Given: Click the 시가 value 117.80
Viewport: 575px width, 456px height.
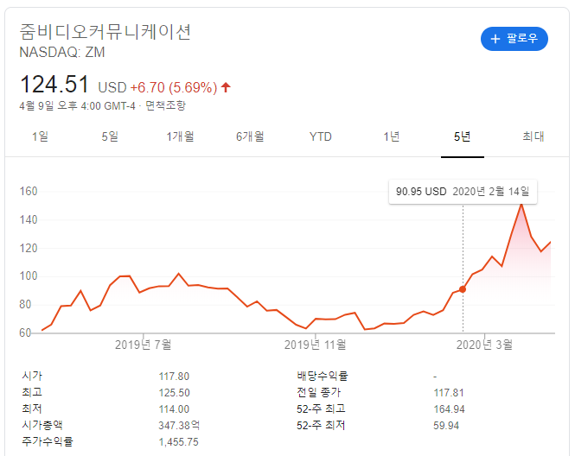Looking at the screenshot, I should pyautogui.click(x=174, y=377).
